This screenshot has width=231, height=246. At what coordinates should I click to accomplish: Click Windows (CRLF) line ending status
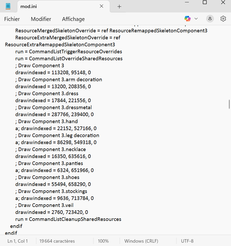[141, 241]
